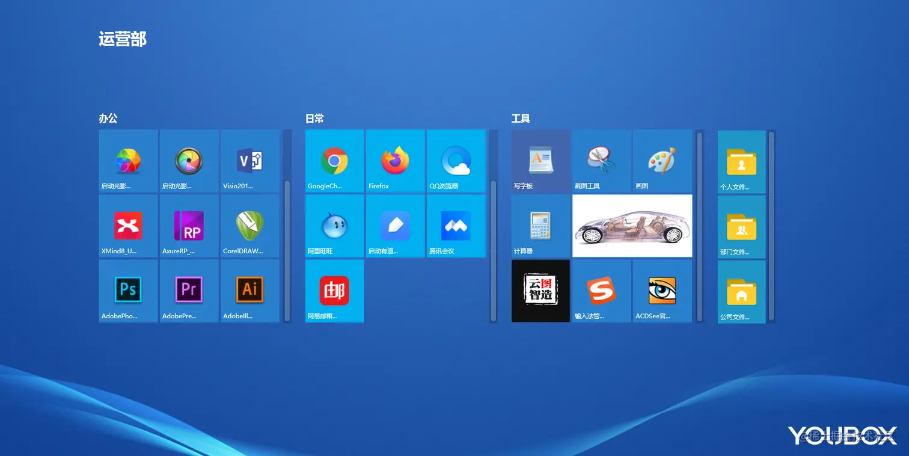The width and height of the screenshot is (909, 456).
Task: Click the 办公 group heading
Action: coord(108,119)
